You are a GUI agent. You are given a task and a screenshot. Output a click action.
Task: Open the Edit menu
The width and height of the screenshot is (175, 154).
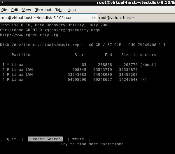coord(15,10)
